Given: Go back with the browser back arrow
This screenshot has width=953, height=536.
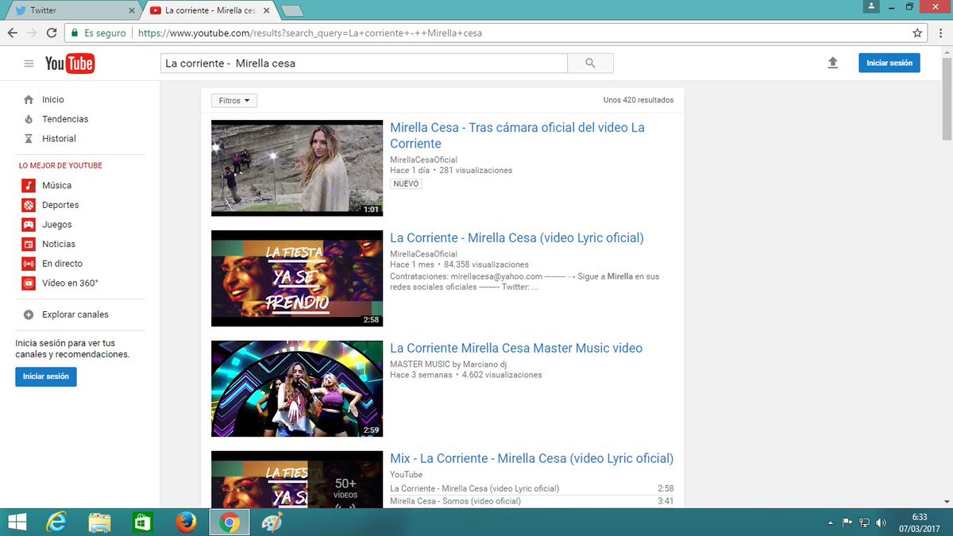Looking at the screenshot, I should pos(12,33).
